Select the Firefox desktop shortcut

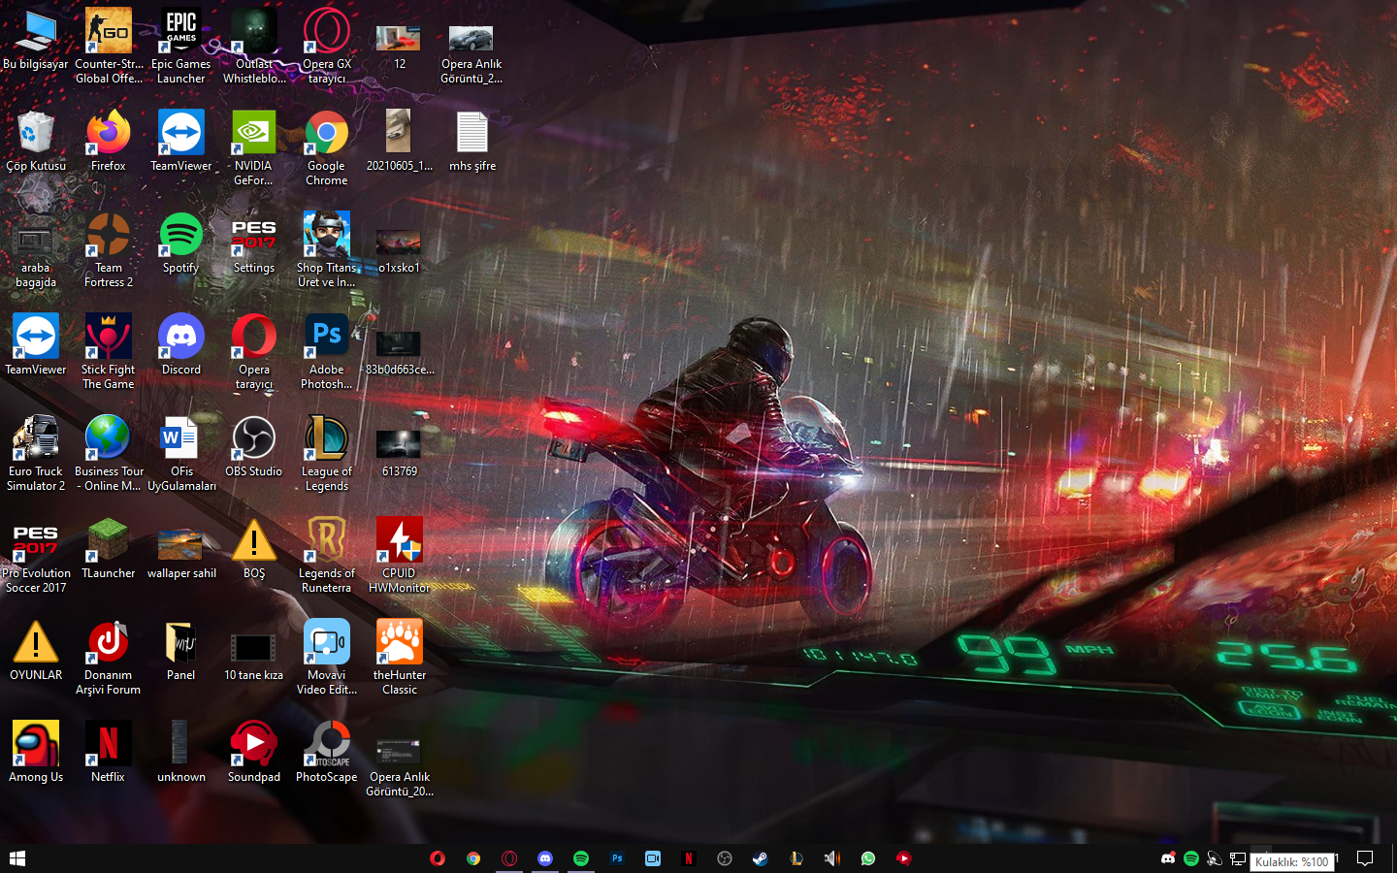click(109, 143)
